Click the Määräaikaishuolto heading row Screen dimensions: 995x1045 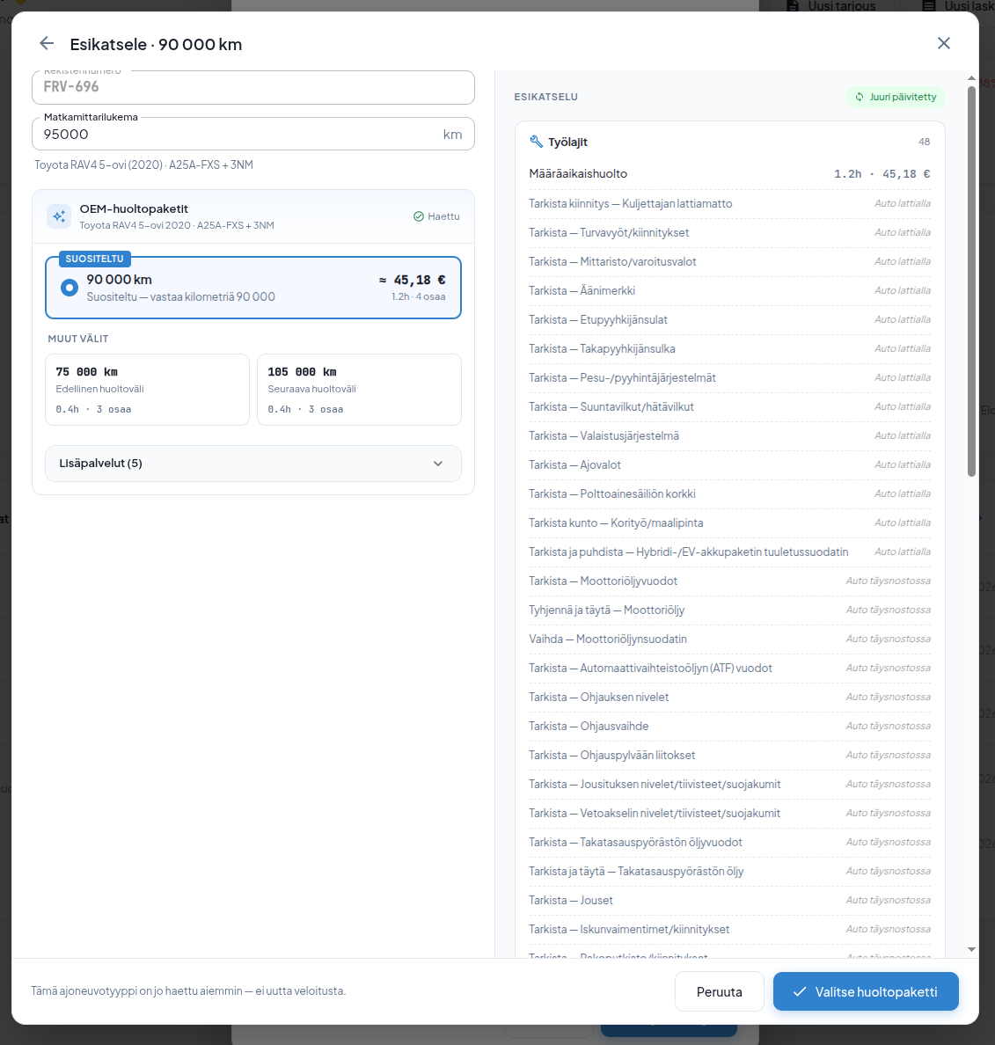tap(730, 174)
